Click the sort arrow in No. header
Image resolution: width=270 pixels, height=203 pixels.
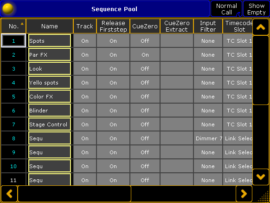22,24
